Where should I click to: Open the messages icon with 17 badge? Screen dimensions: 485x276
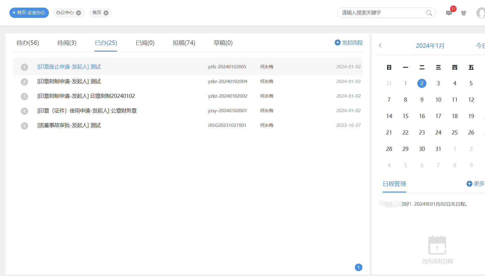[x=449, y=13]
